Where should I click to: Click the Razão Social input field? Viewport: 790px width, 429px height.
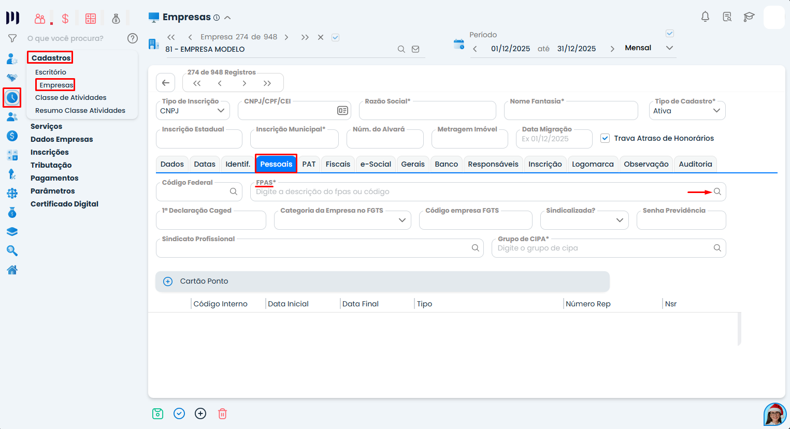[427, 111]
